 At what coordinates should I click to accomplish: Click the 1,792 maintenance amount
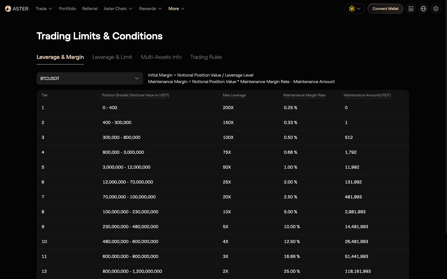[351, 152]
